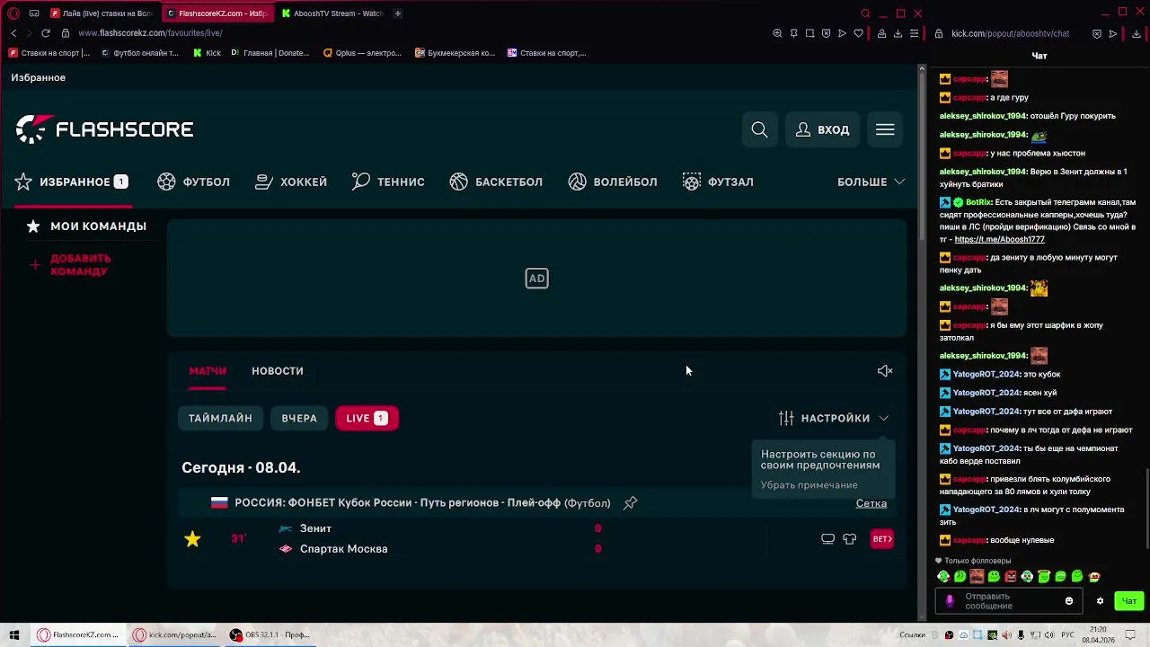
Task: Click the mustached man emote in emote bar
Action: coord(977,577)
